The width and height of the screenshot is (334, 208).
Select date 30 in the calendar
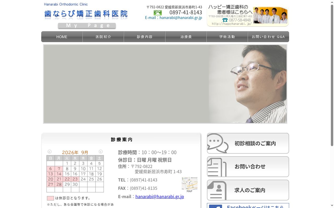(x=75, y=184)
